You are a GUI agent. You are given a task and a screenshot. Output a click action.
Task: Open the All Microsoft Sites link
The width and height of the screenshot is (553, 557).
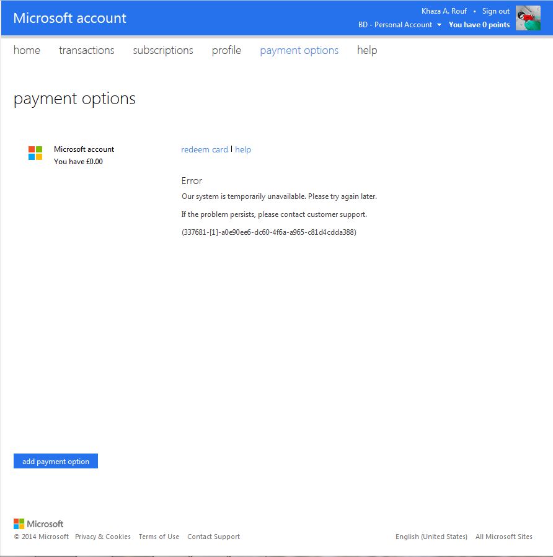pyautogui.click(x=504, y=537)
